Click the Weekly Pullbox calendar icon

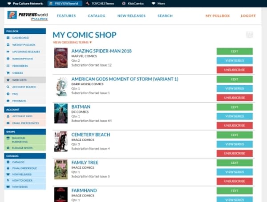pos(8,45)
